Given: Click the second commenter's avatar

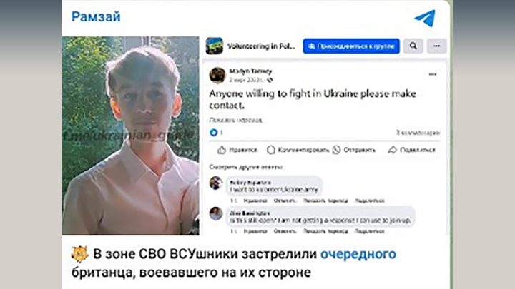Looking at the screenshot, I should point(216,213).
